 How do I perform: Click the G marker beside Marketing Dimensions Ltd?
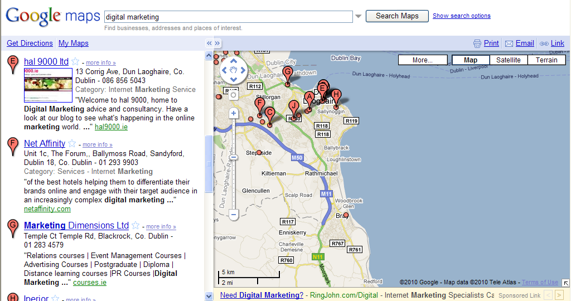coord(13,229)
